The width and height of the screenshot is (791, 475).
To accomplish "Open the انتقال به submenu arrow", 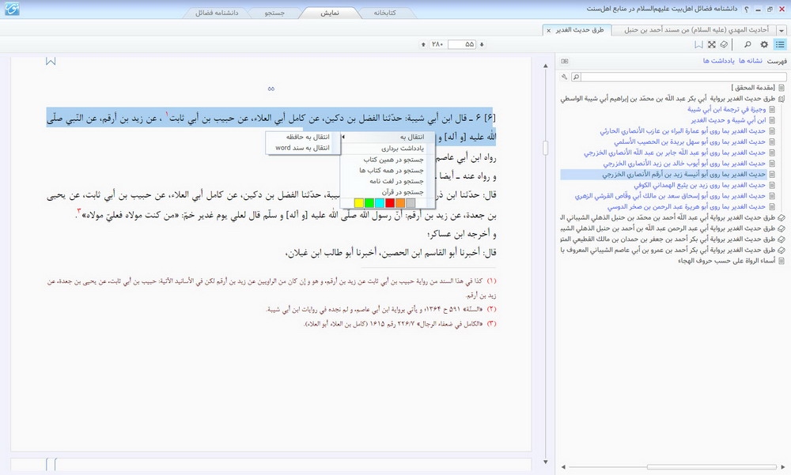I will click(343, 137).
